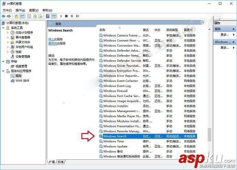Click the Restart service toolbar icon
The image size is (237, 170).
[x=78, y=16]
